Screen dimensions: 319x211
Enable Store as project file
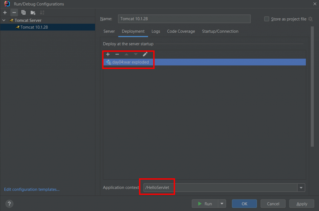(x=267, y=19)
